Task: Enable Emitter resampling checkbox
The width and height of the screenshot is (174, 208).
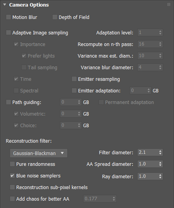Action: 74,79
